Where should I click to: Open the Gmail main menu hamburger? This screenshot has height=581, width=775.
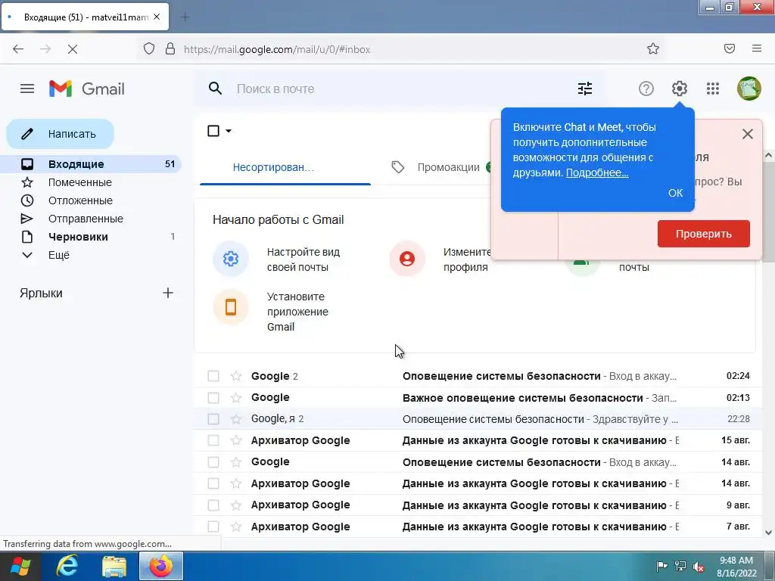coord(27,89)
